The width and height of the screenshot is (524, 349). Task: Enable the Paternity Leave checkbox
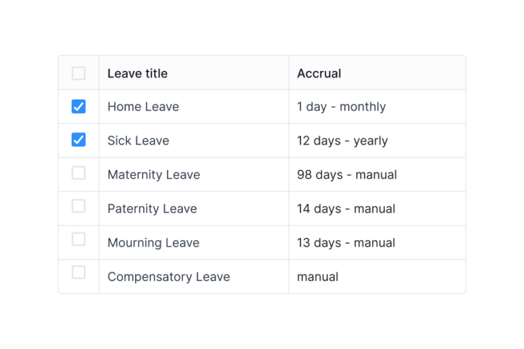click(x=78, y=206)
